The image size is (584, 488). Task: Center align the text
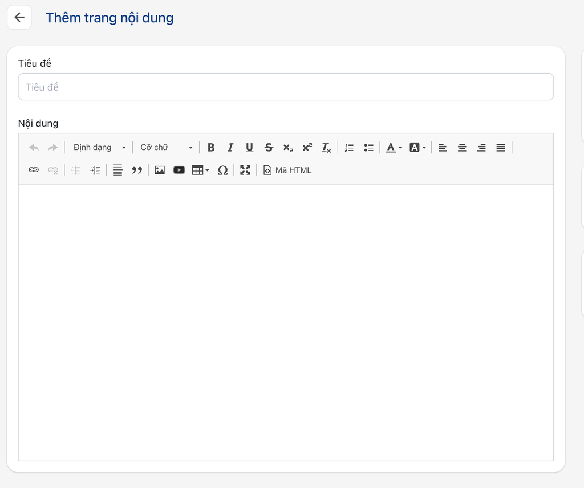coord(462,148)
